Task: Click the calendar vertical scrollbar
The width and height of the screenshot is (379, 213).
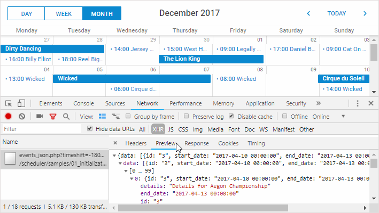Action: (x=374, y=53)
